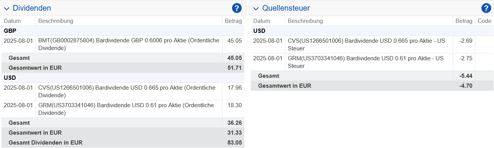This screenshot has height=148, width=494.
Task: Collapse the Quellensteuer section chevron
Action: point(256,8)
